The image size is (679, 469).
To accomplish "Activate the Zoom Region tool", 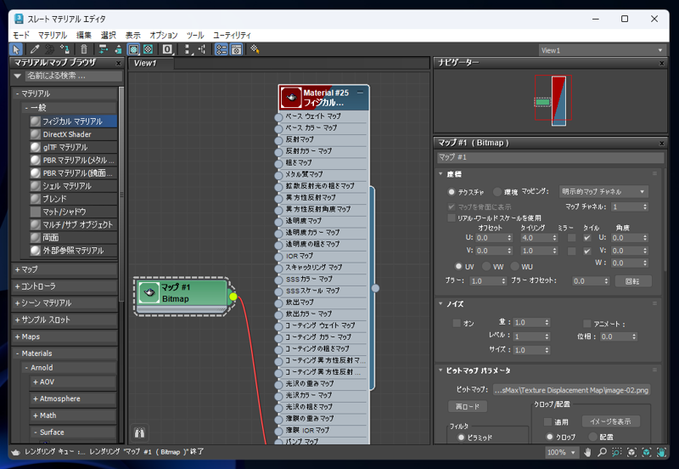I will 617,452.
